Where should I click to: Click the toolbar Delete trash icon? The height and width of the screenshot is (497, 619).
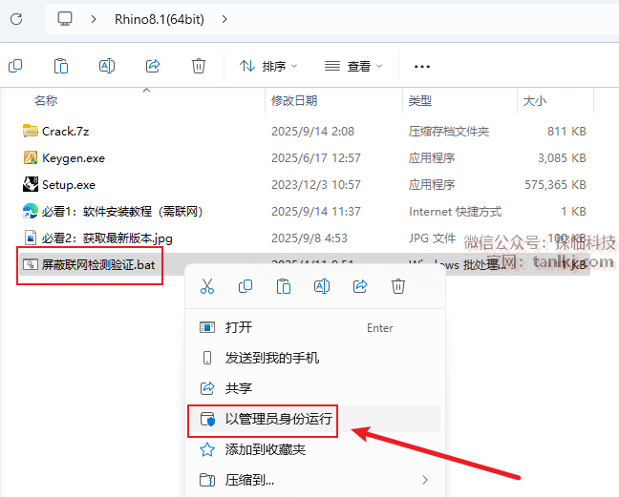point(199,66)
